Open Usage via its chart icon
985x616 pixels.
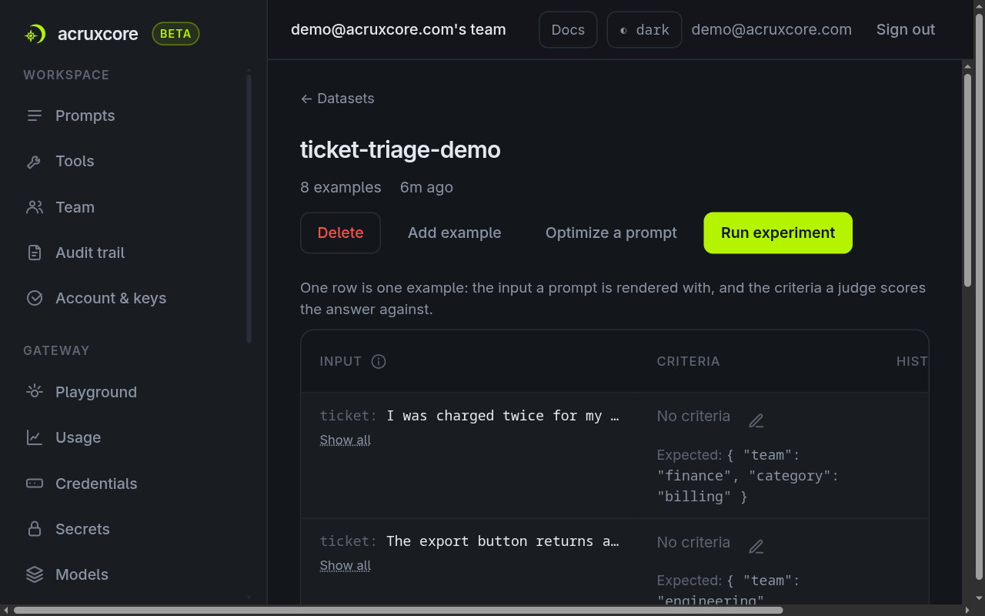point(35,437)
